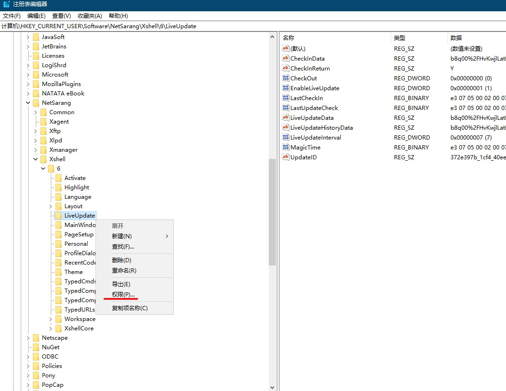Click the (默认) default value icon
Image resolution: width=506 pixels, height=391 pixels.
[x=286, y=48]
